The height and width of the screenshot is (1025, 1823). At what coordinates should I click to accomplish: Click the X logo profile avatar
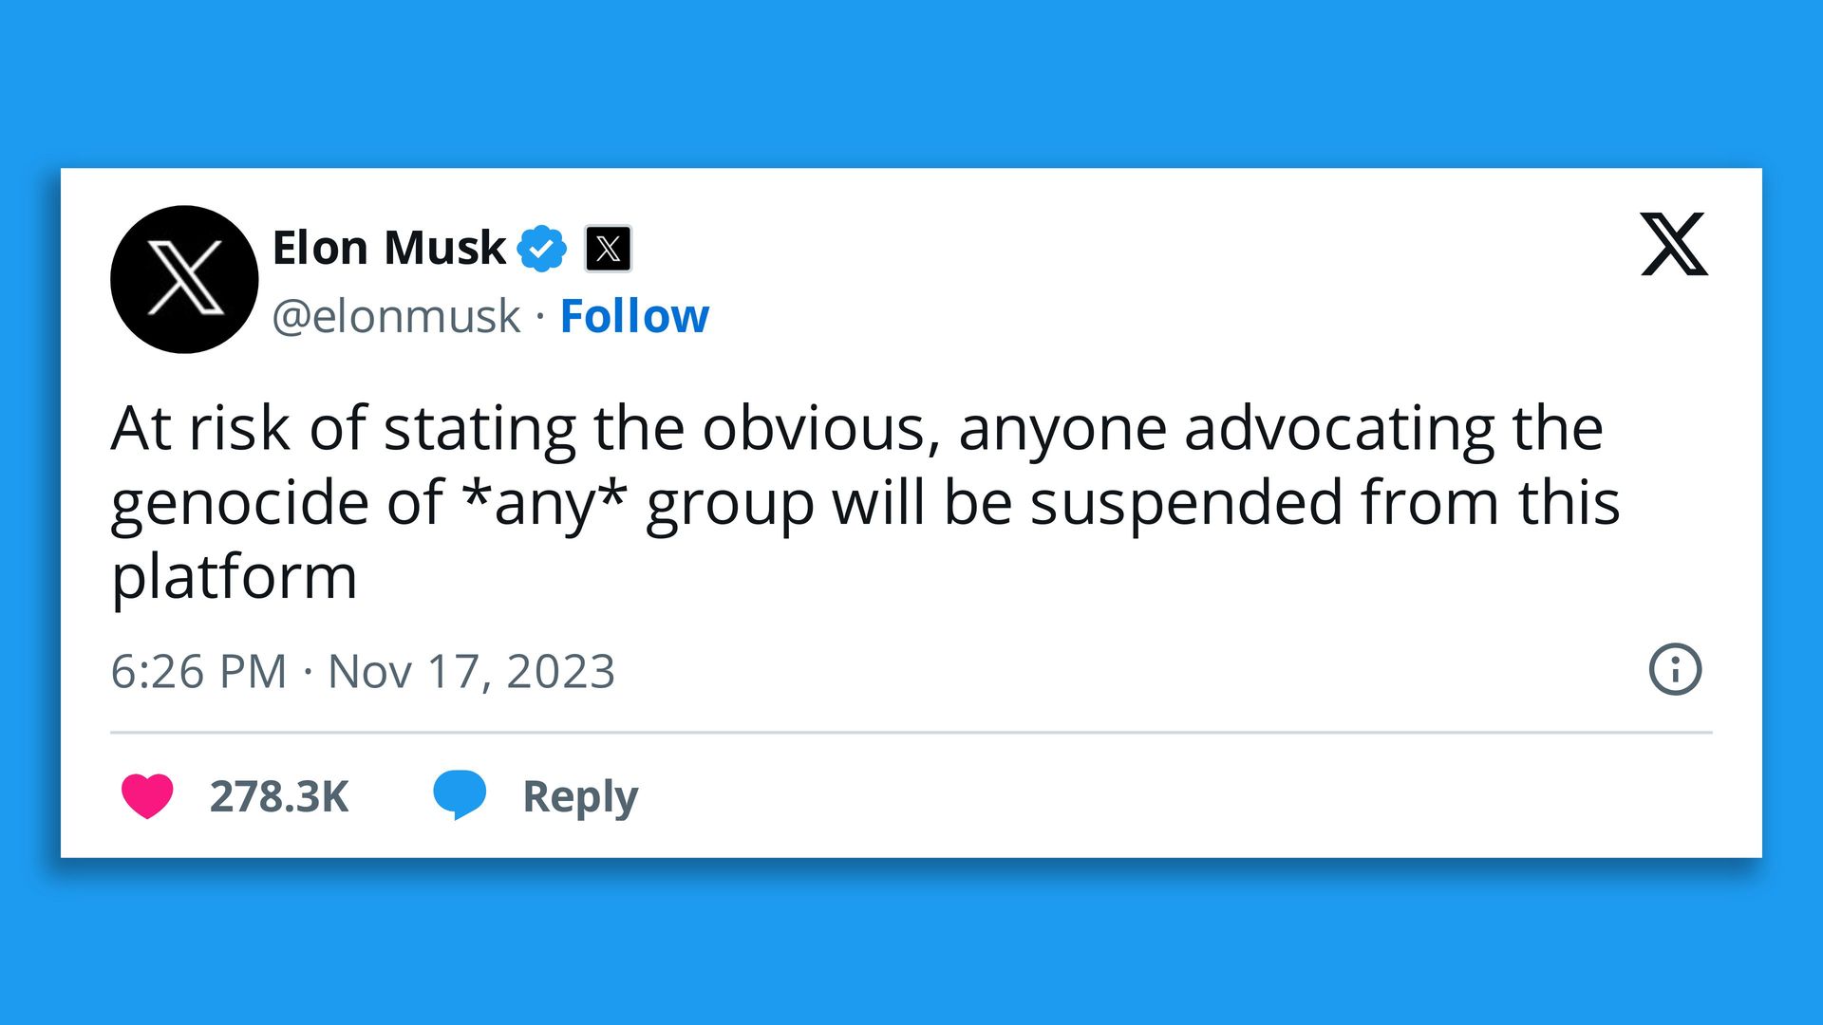pyautogui.click(x=184, y=279)
